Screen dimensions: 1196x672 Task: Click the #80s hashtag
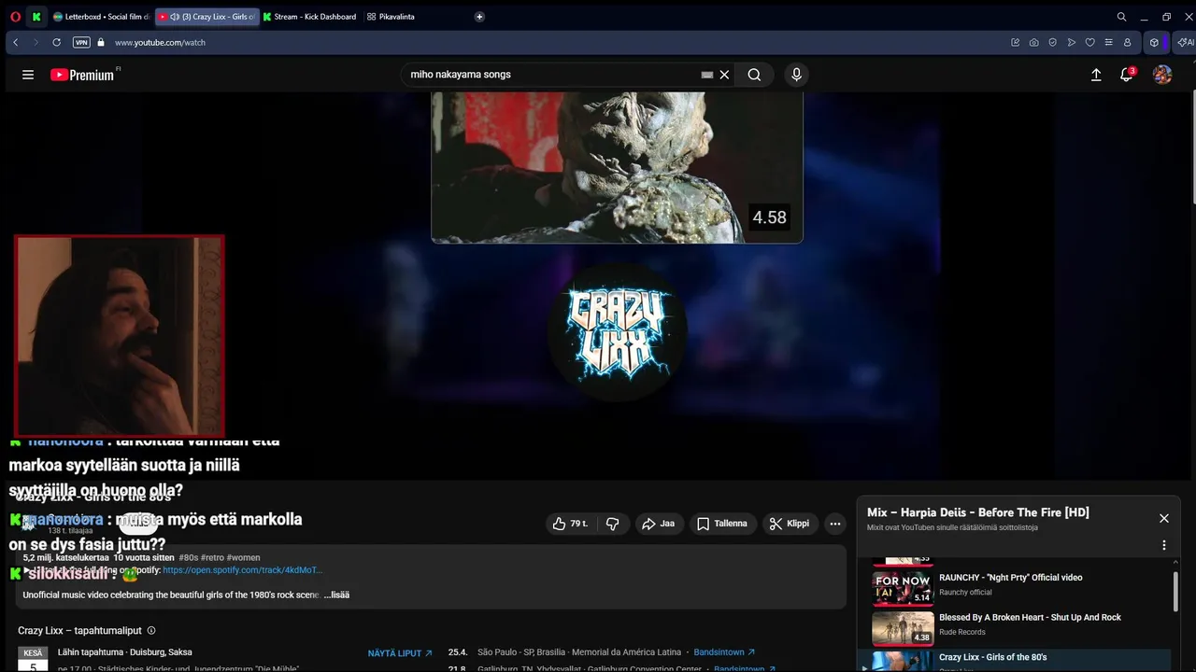click(x=188, y=557)
